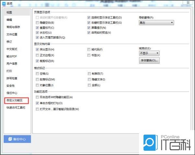This screenshot has height=155, width=195.
Task: Check 打开文件，展示智能识别目录(W)
Action: coord(37,109)
